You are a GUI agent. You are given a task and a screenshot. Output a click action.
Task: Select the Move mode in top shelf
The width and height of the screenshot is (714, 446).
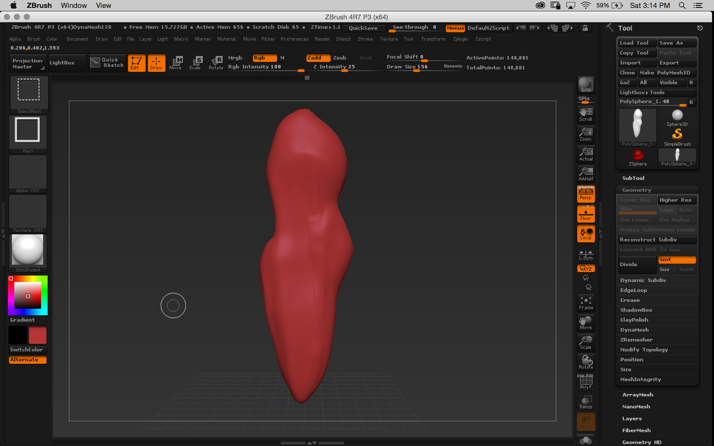pos(175,63)
